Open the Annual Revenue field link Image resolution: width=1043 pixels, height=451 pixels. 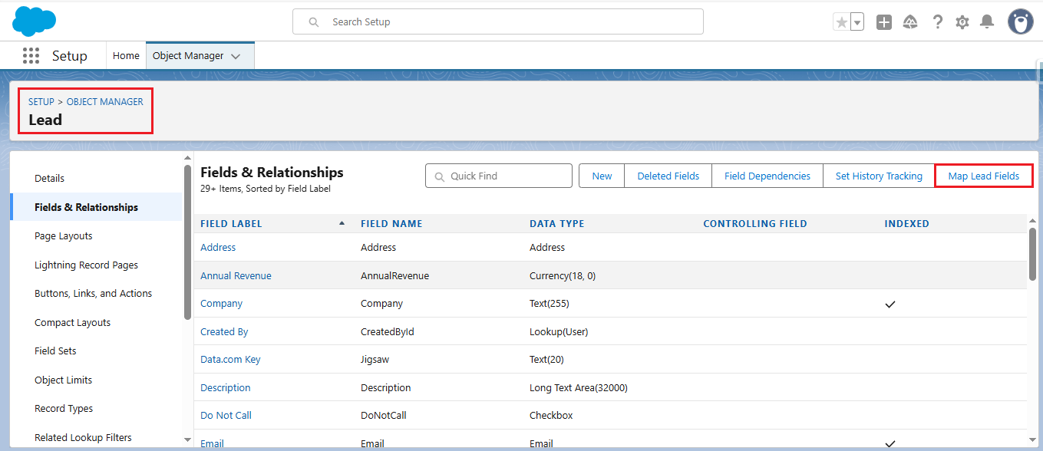(x=236, y=275)
